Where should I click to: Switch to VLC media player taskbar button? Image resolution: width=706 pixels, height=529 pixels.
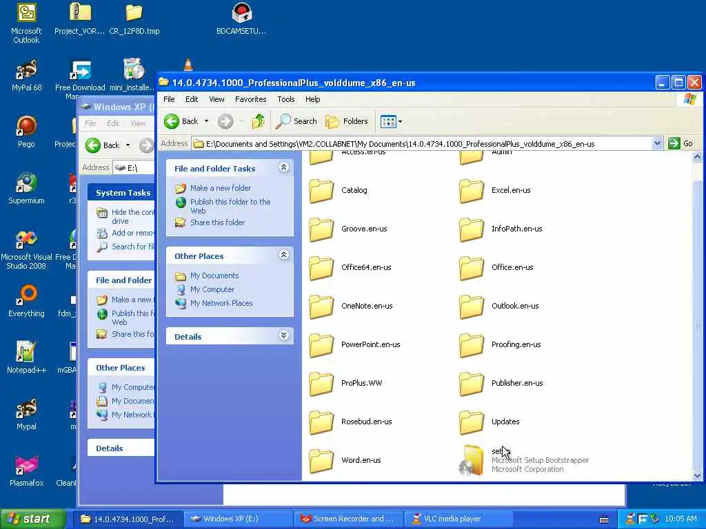pyautogui.click(x=459, y=519)
